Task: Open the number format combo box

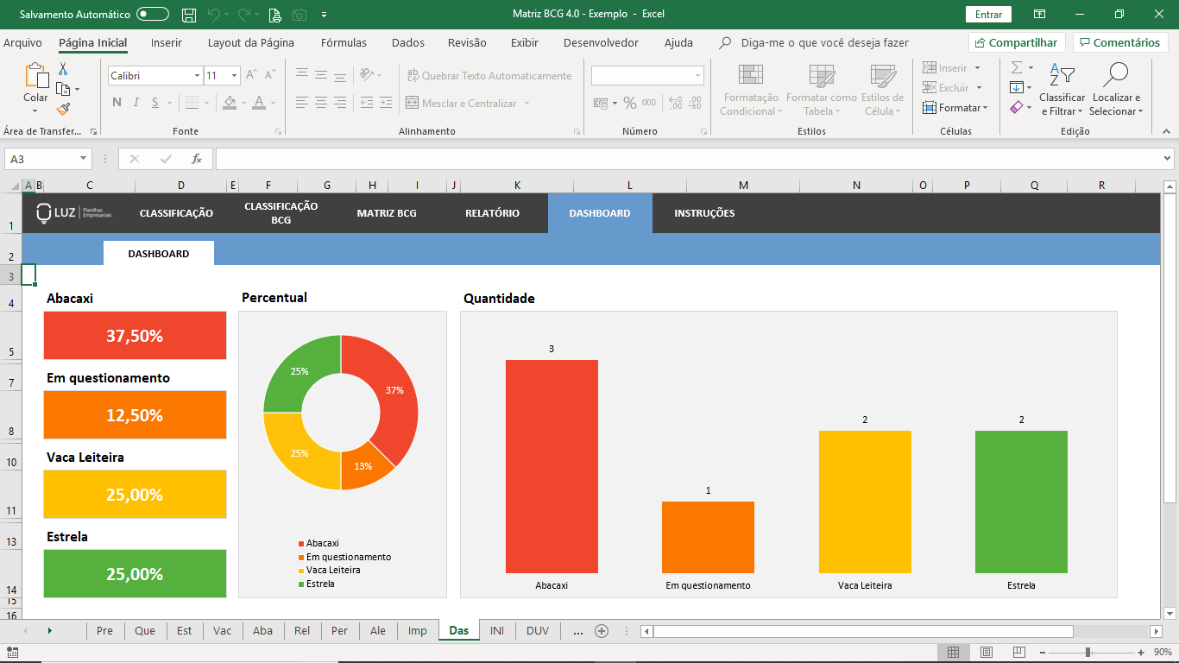Action: point(647,76)
